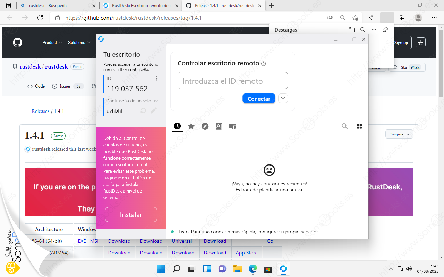Go to the Releases breadcrumb link
Viewport: 444px width, 277px height.
(x=41, y=111)
